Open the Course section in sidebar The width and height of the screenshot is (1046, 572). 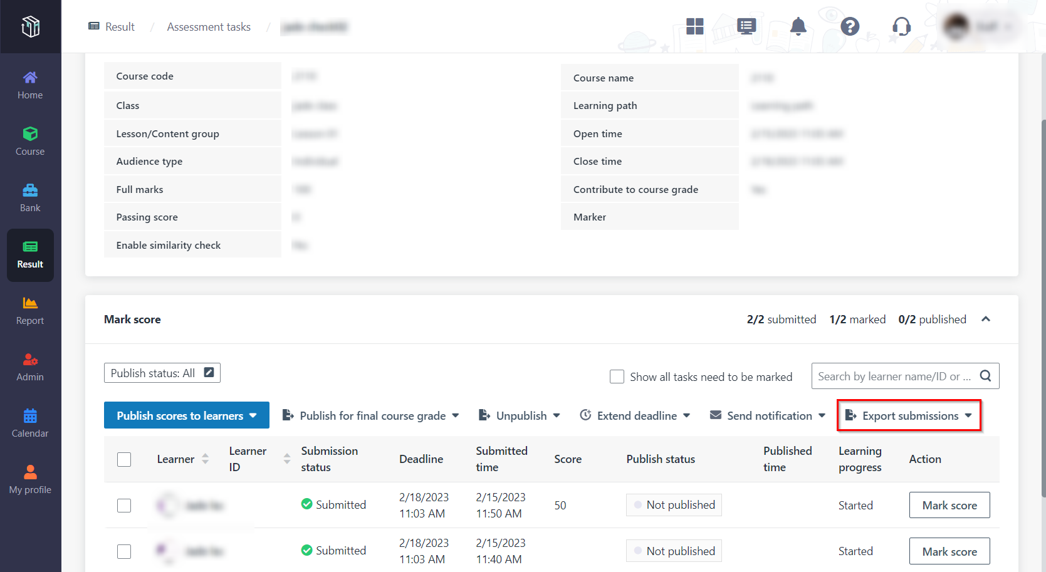coord(30,142)
